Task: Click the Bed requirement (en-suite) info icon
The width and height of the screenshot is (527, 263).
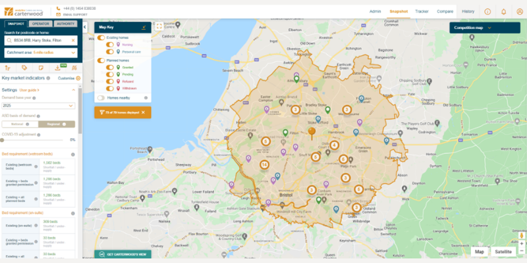Action: pyautogui.click(x=73, y=213)
